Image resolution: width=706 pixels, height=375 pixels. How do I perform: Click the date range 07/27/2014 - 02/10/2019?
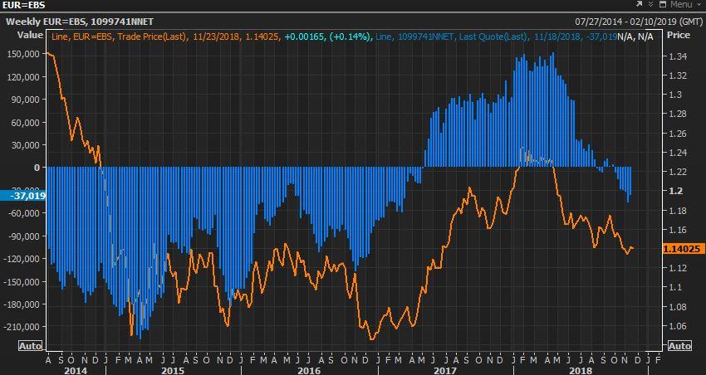[x=638, y=21]
